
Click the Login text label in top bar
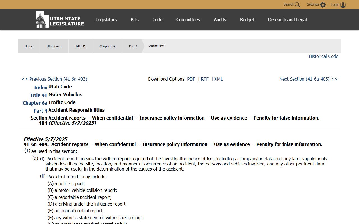[335, 4]
